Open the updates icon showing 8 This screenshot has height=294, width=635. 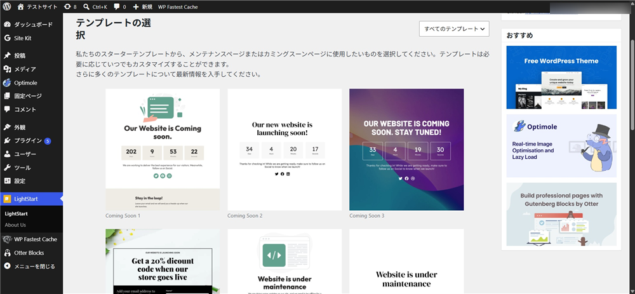click(67, 7)
